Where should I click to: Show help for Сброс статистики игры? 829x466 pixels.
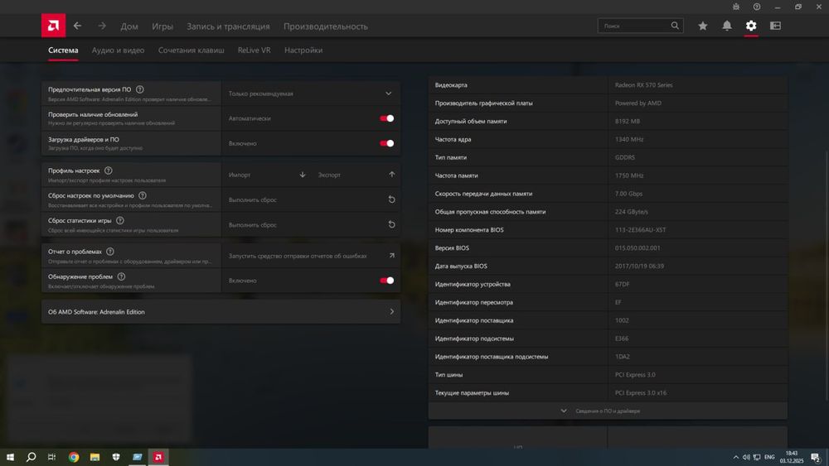pos(120,221)
